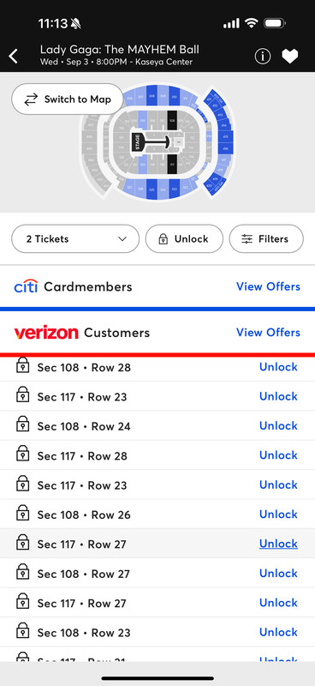Select underlined Unlock for Sec 117 Row 27
315x686 pixels.
pyautogui.click(x=278, y=544)
